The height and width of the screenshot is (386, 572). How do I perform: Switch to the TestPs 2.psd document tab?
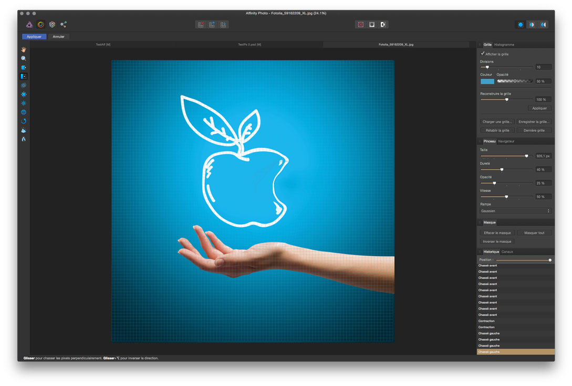pos(249,45)
